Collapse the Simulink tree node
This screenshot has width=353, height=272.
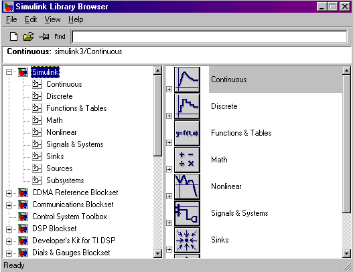click(9, 72)
